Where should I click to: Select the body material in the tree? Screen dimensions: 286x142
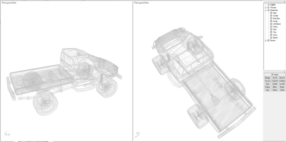[x=275, y=21]
